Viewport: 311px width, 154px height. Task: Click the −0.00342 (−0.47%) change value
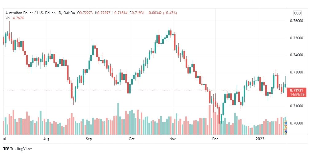[x=162, y=13]
